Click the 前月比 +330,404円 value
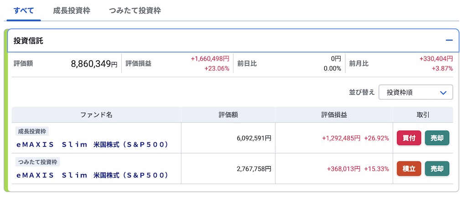Image resolution: width=467 pixels, height=199 pixels. [x=436, y=59]
